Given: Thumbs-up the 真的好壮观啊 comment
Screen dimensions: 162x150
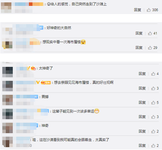Looking at the screenshot, I should [153, 88].
